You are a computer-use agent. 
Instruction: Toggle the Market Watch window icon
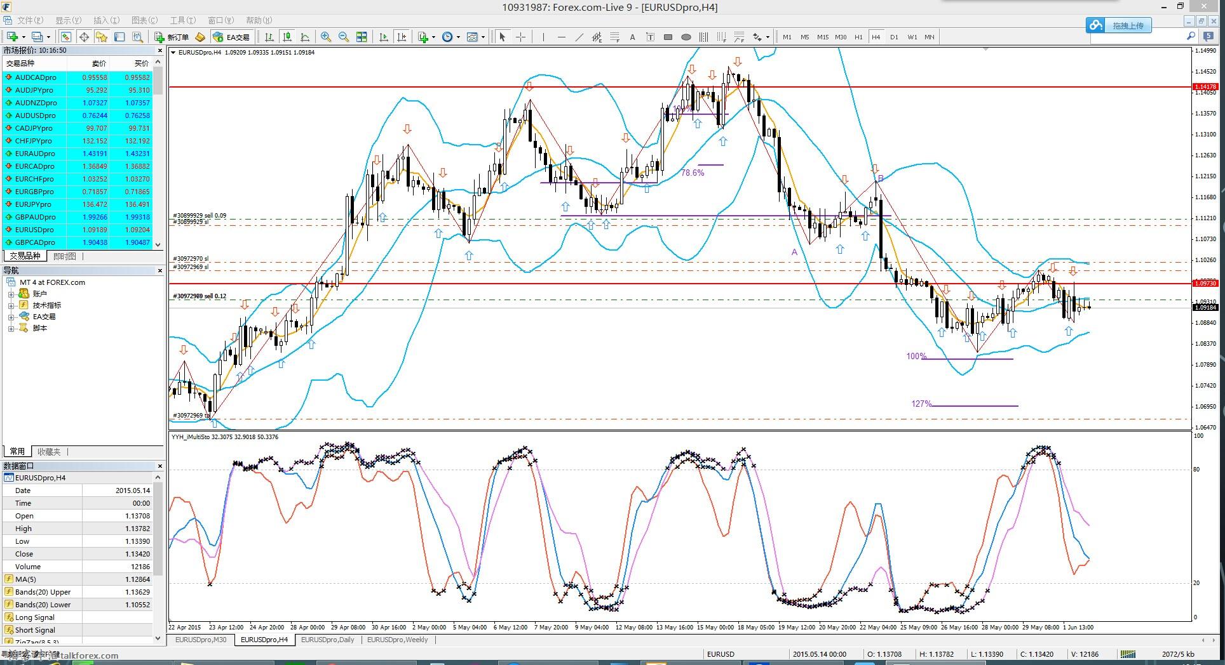pyautogui.click(x=65, y=37)
